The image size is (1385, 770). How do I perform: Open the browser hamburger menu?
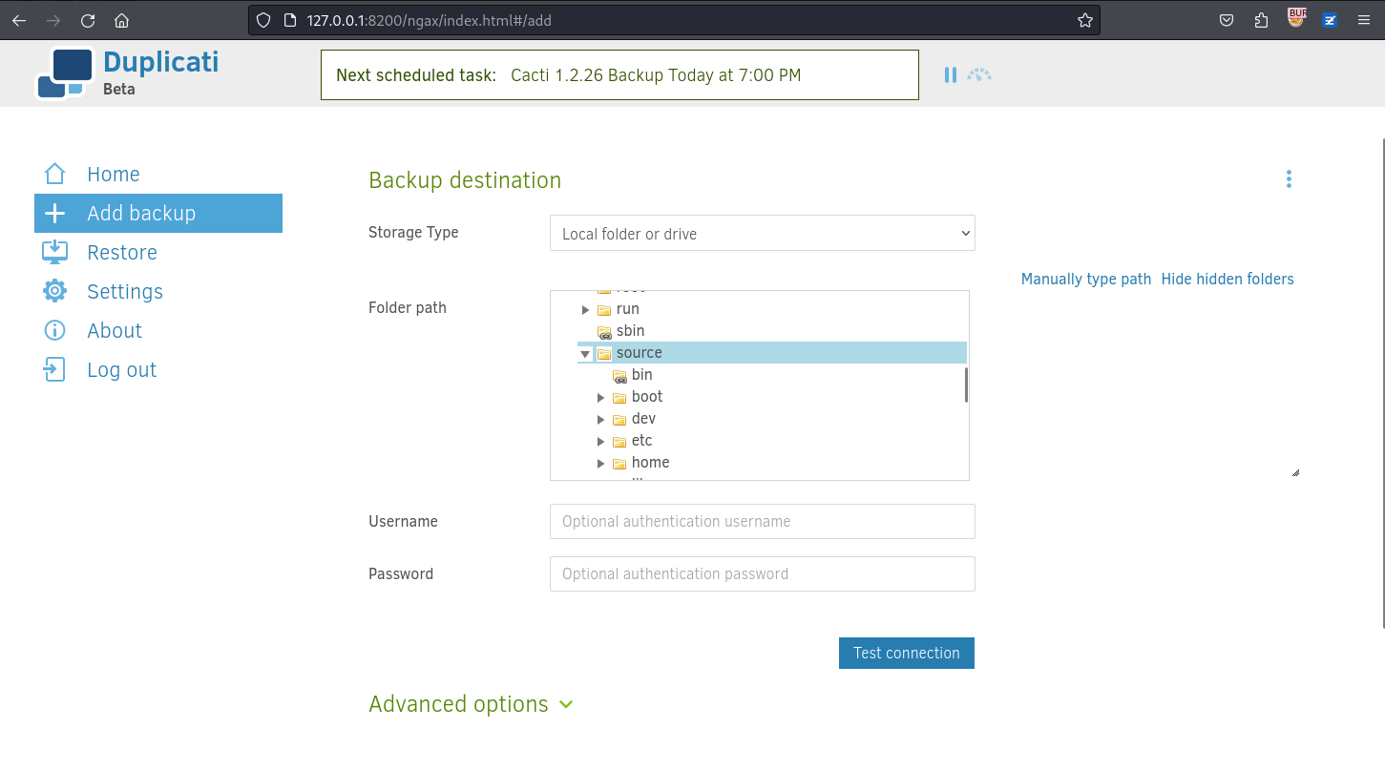1364,20
